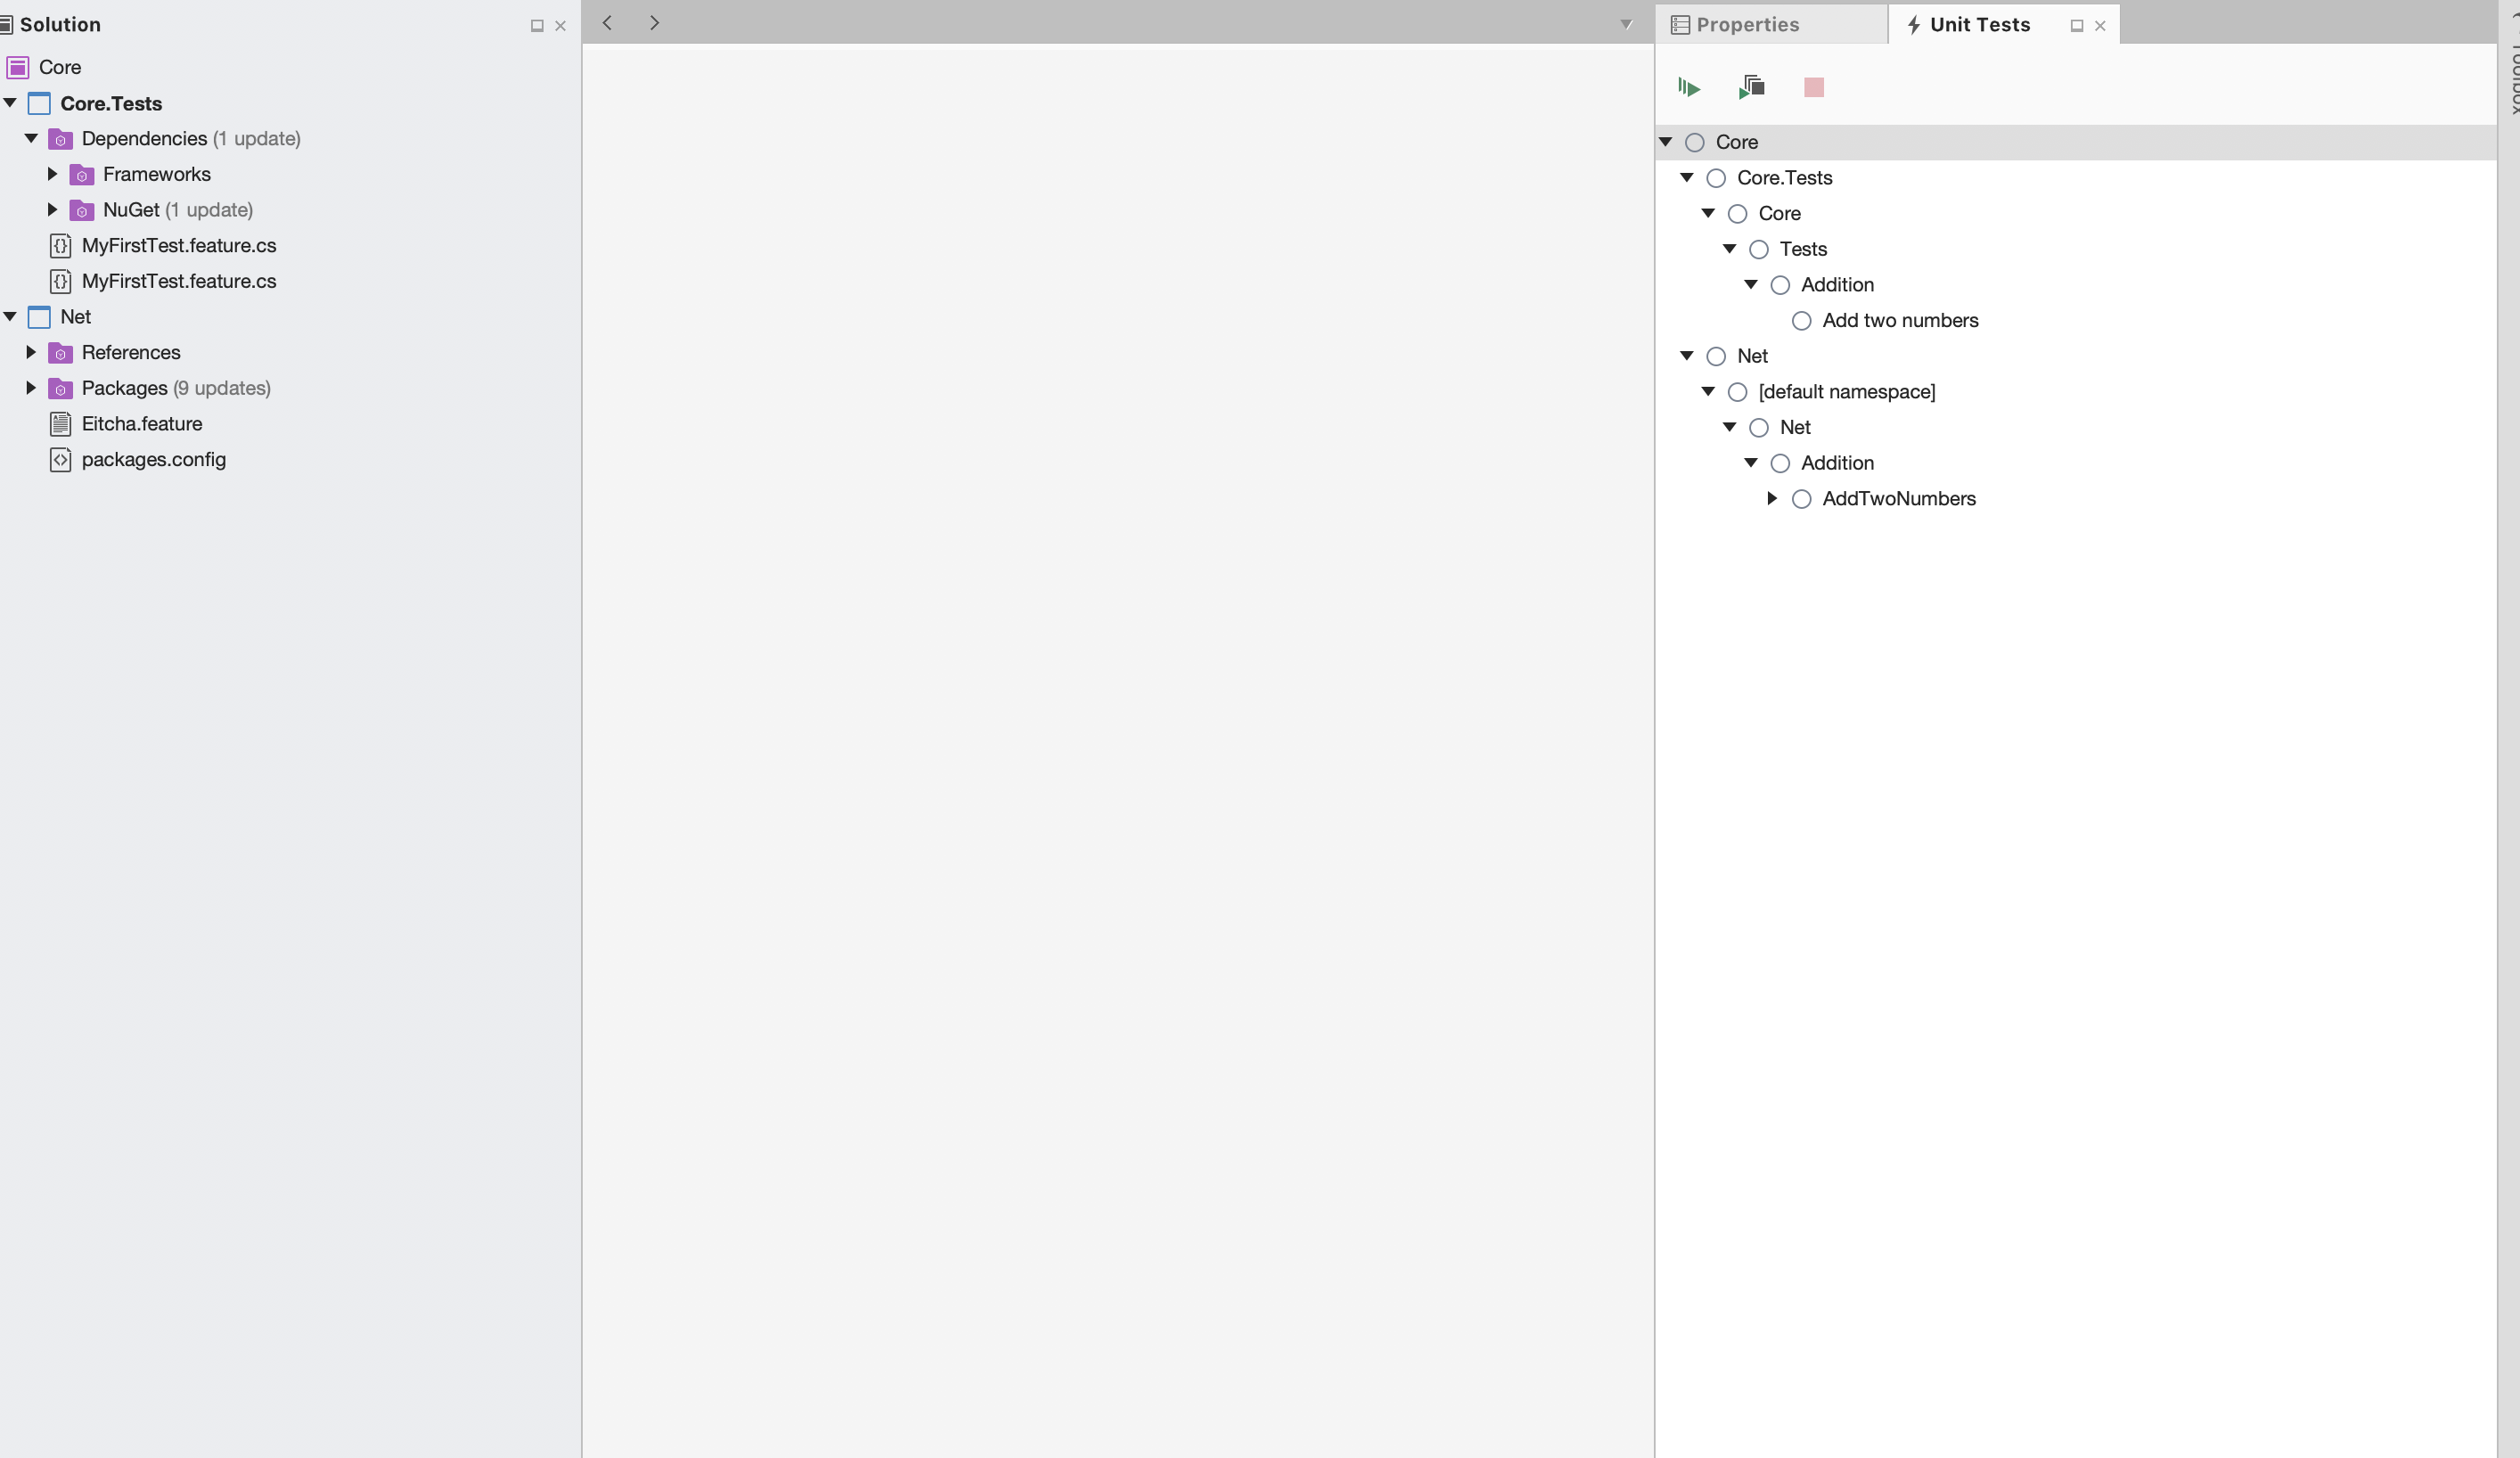This screenshot has width=2520, height=1458.
Task: Run tests with debugger icon
Action: (x=1751, y=87)
